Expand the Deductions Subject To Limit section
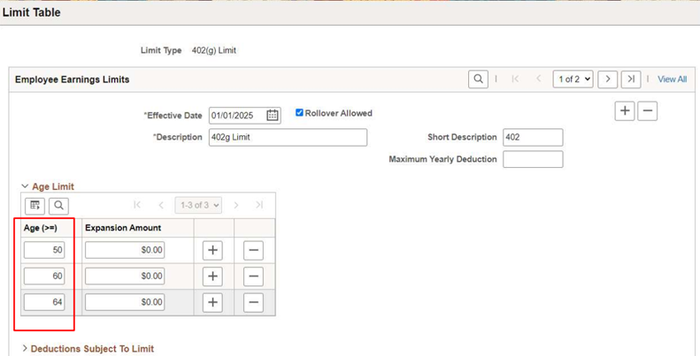Screen dimensions: 700x356 point(25,348)
